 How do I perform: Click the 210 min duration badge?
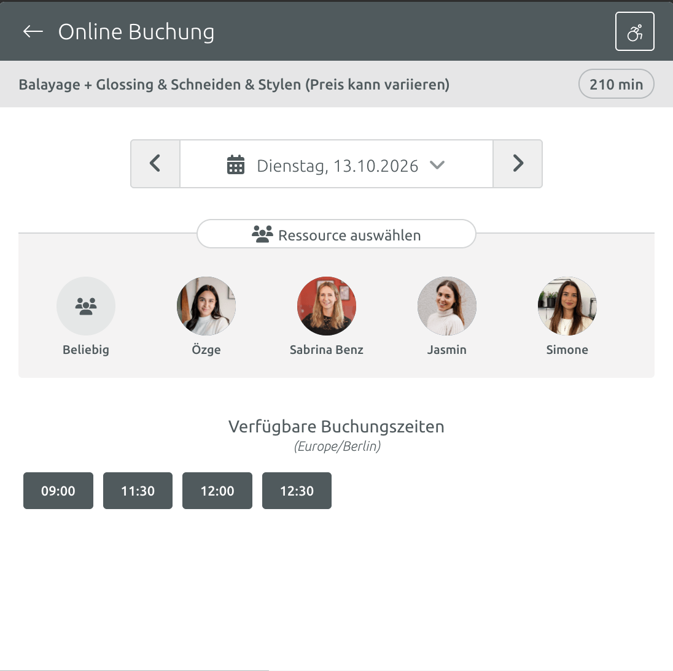(617, 84)
